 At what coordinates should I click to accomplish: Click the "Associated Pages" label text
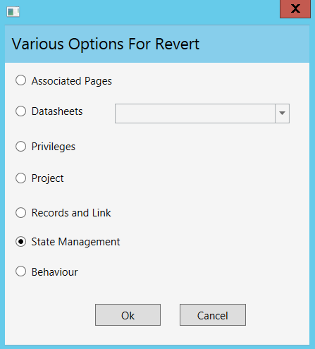tap(72, 81)
